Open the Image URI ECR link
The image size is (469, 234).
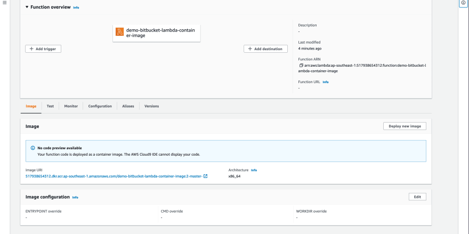(114, 176)
